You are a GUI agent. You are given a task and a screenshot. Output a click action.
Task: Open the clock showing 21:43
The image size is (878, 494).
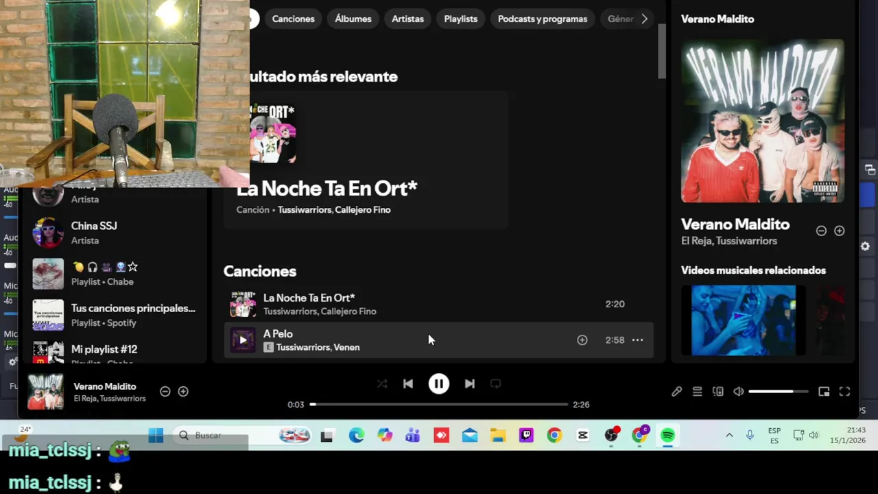847,435
